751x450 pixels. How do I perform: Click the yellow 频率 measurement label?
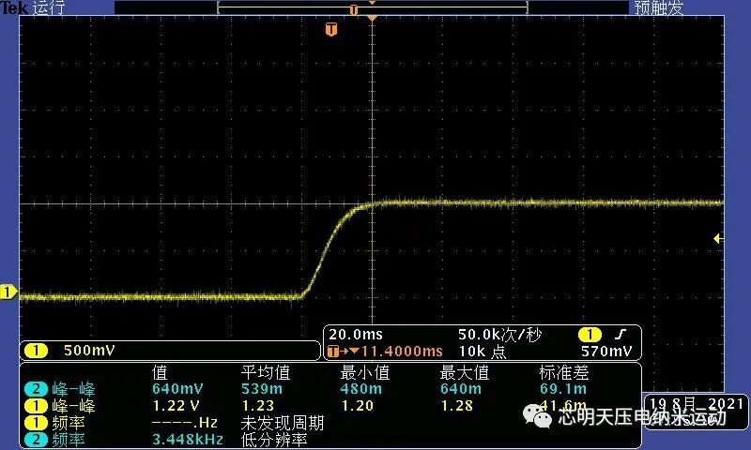point(68,423)
